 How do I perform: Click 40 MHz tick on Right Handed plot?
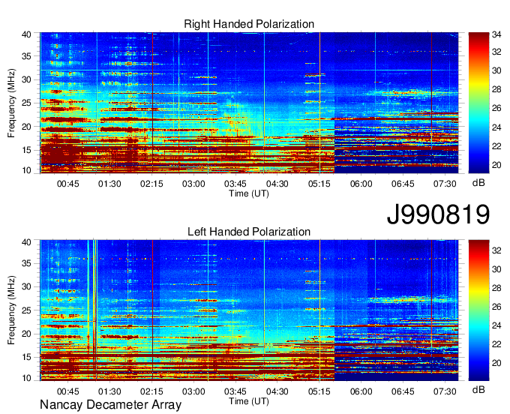[x=27, y=34]
